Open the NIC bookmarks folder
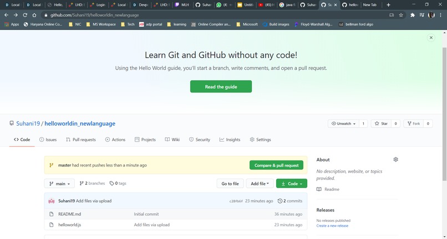This screenshot has width=447, height=239. click(x=75, y=24)
